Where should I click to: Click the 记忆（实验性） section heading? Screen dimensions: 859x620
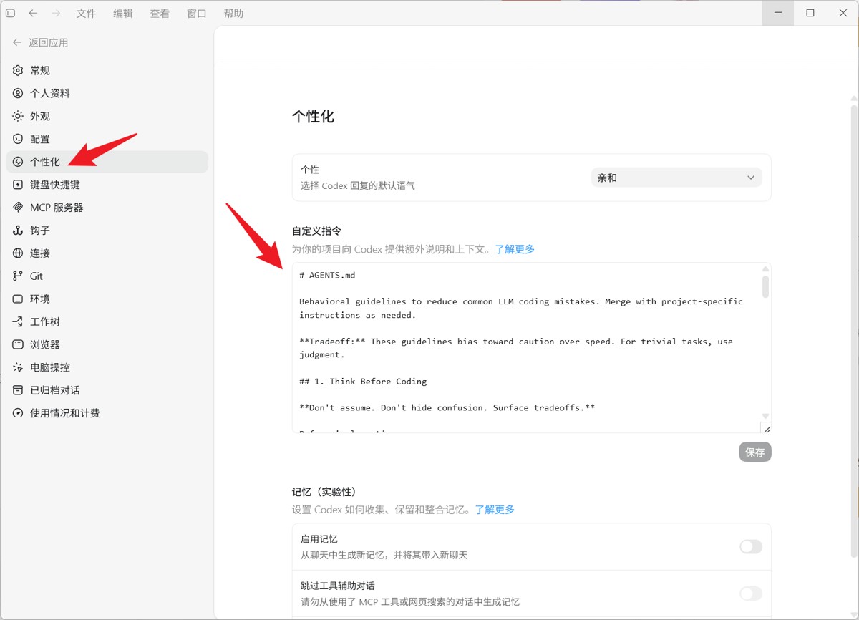point(324,492)
